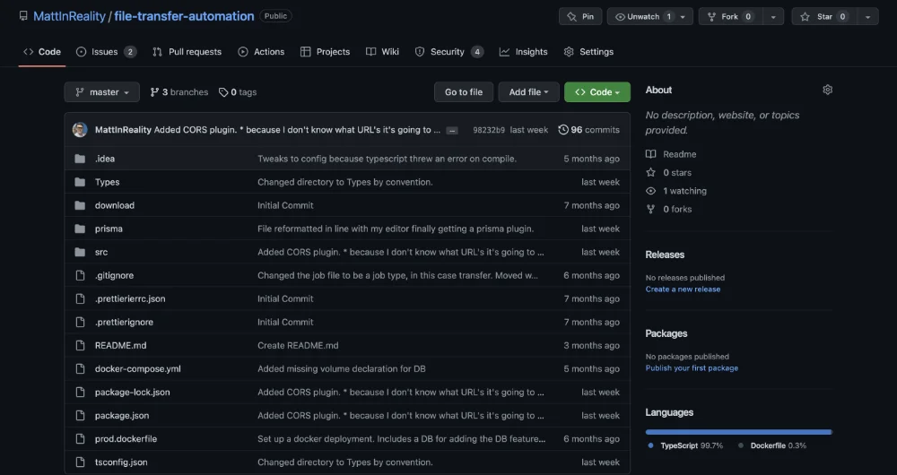Open the repository Settings tab

(588, 51)
